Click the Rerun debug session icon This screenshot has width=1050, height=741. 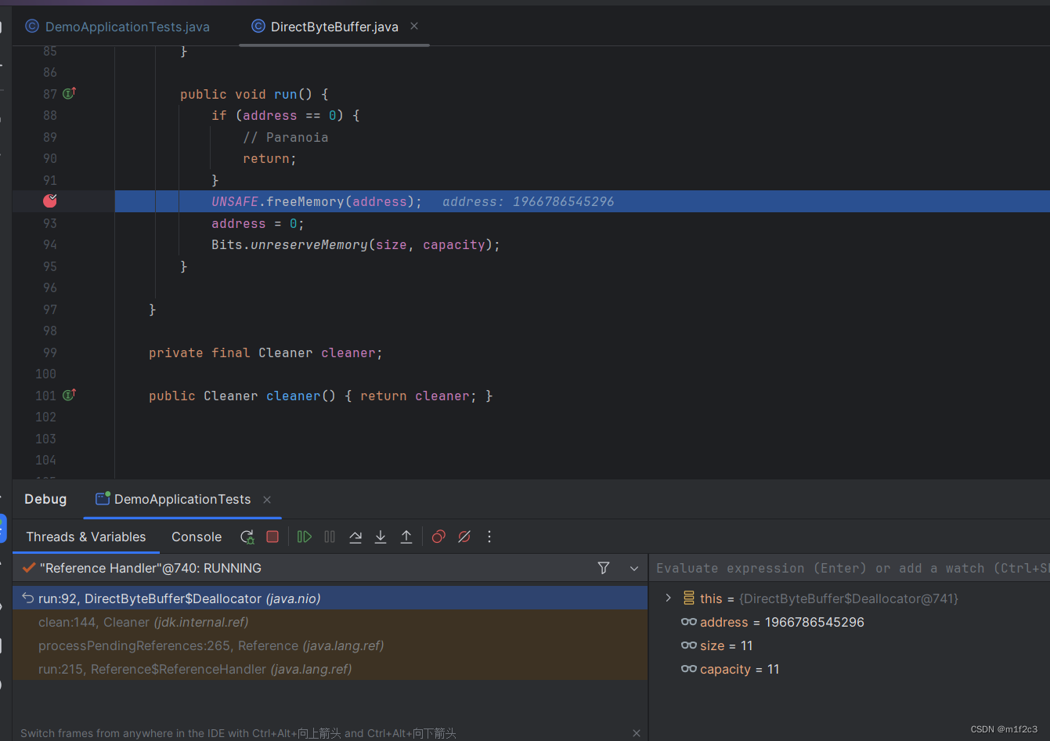[x=247, y=537]
